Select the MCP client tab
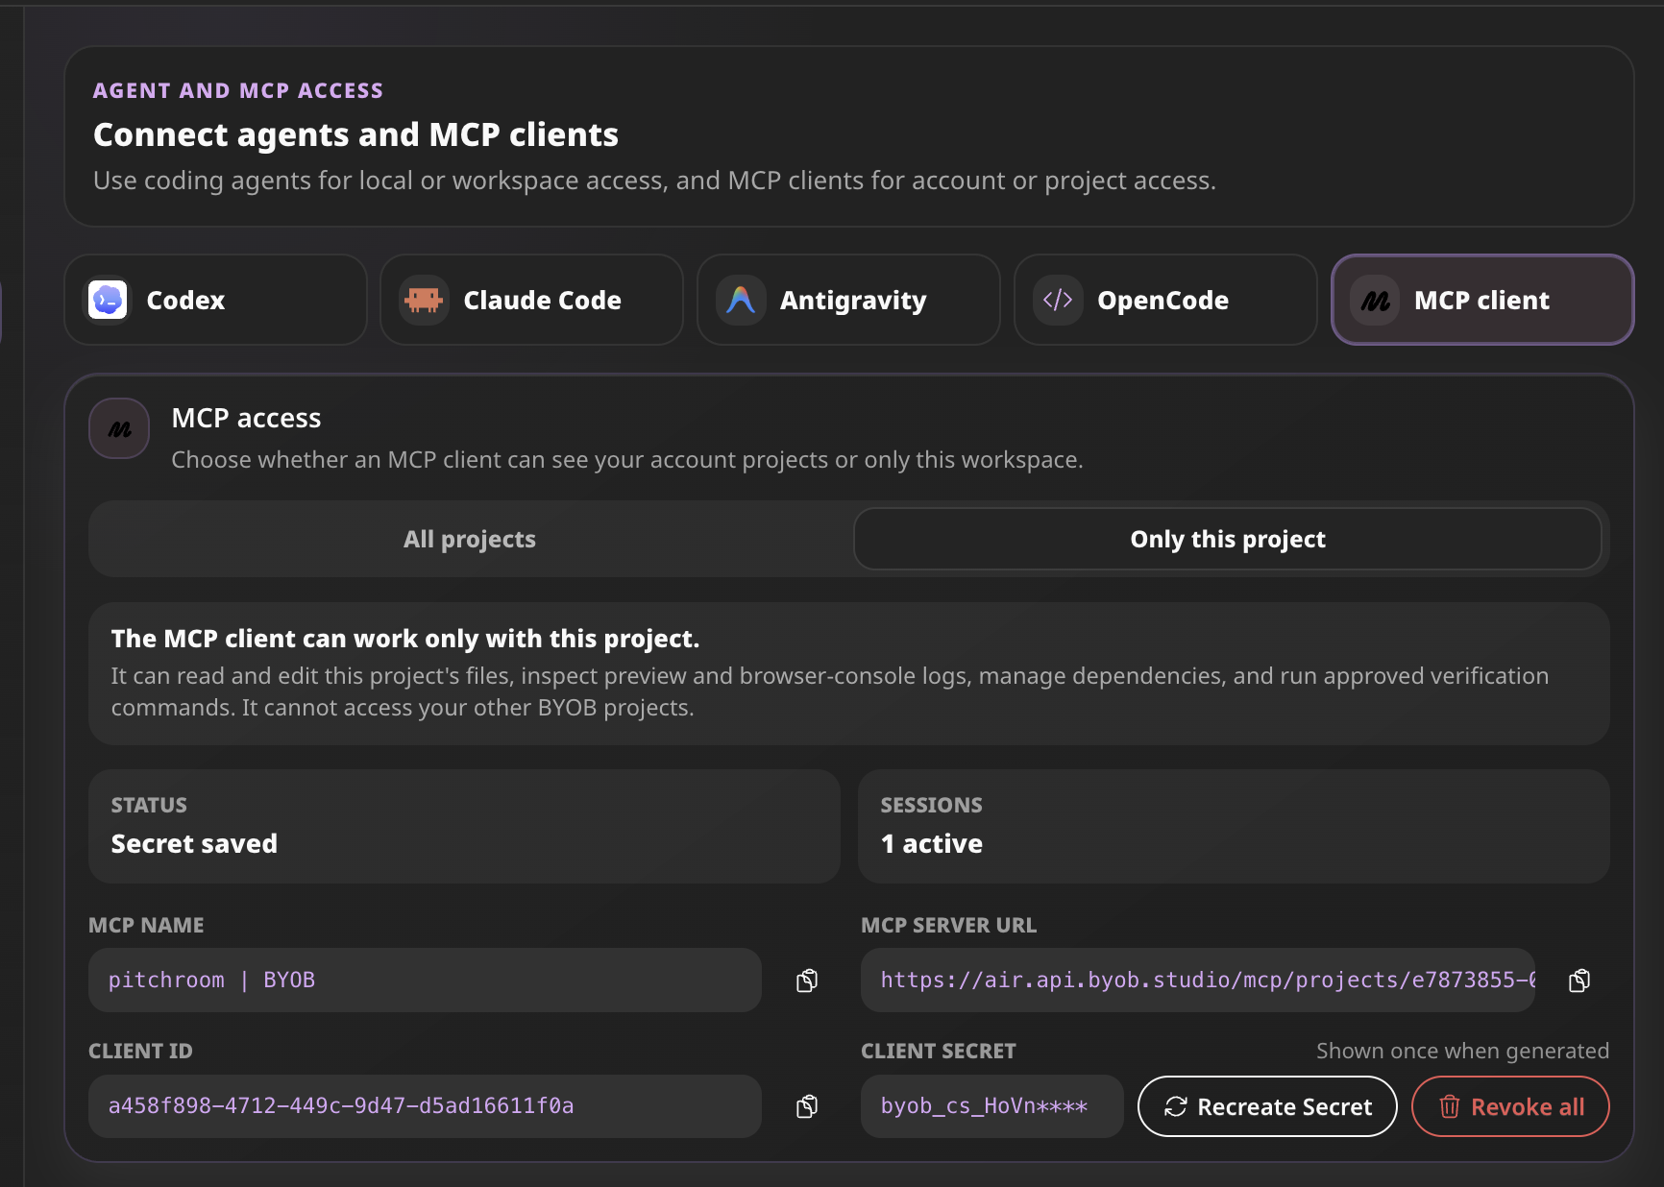 click(1482, 300)
